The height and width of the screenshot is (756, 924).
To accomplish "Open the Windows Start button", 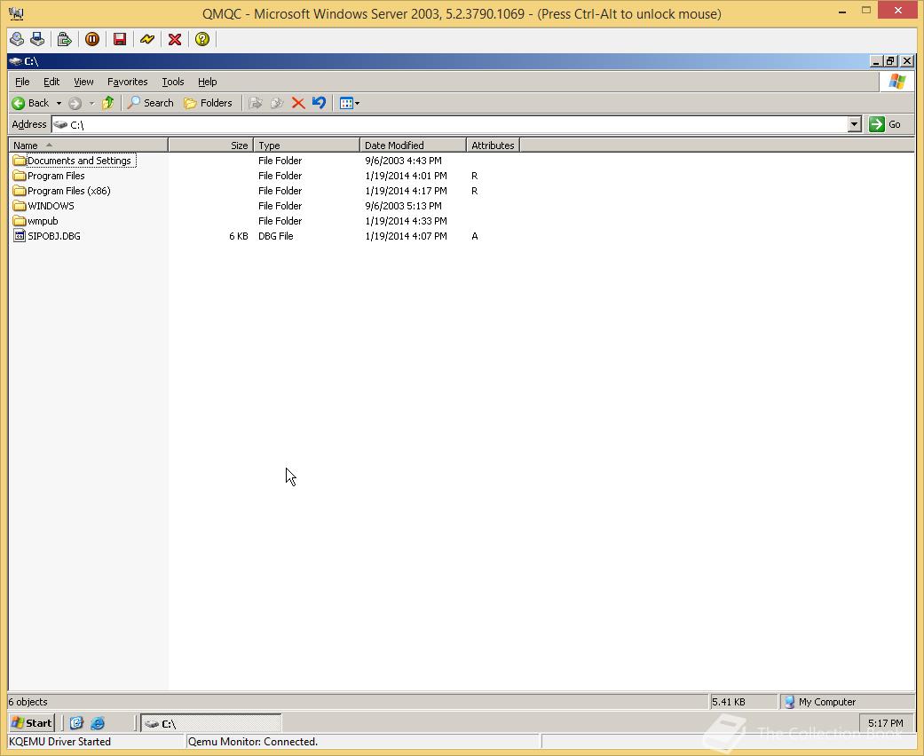I will click(32, 723).
